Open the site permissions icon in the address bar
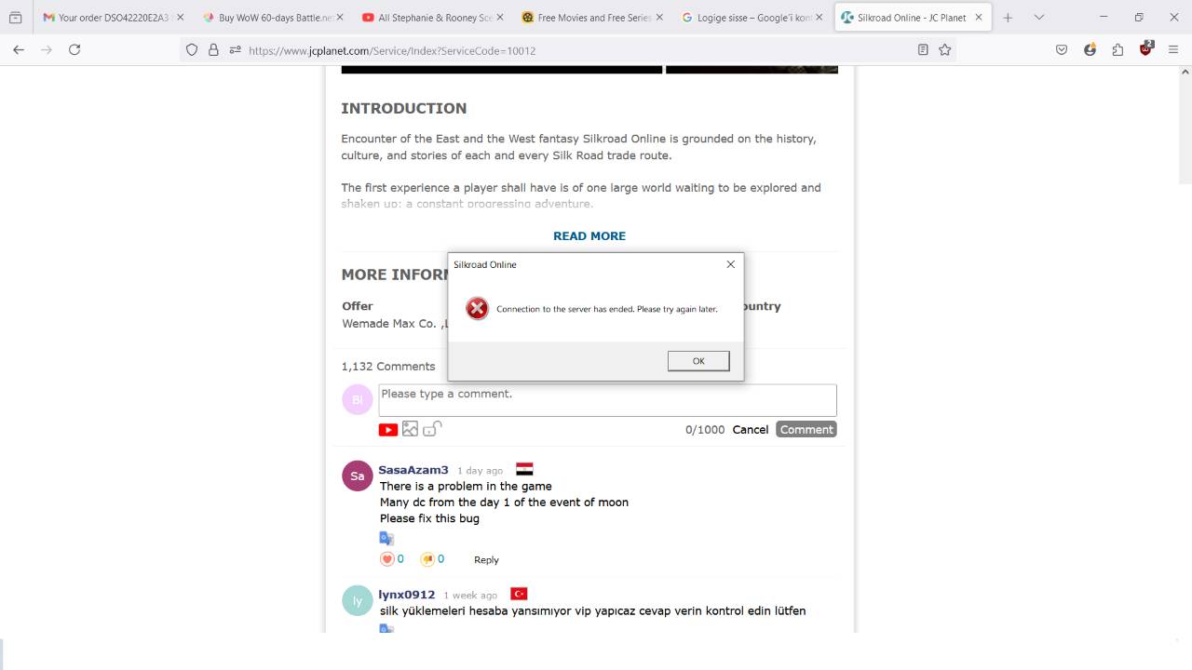Image resolution: width=1192 pixels, height=670 pixels. [235, 50]
